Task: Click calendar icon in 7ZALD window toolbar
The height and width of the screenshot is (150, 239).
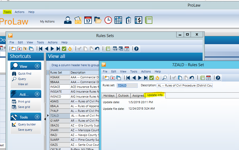Action: coord(208,78)
